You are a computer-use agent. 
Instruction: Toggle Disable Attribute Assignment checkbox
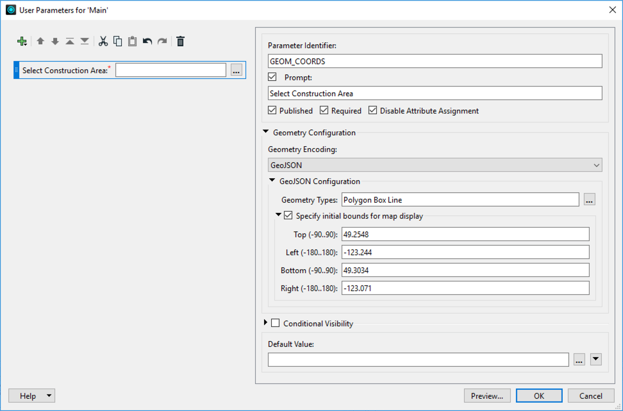coord(372,110)
